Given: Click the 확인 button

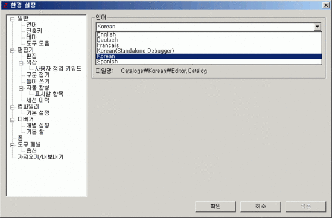Looking at the screenshot, I should (215, 206).
